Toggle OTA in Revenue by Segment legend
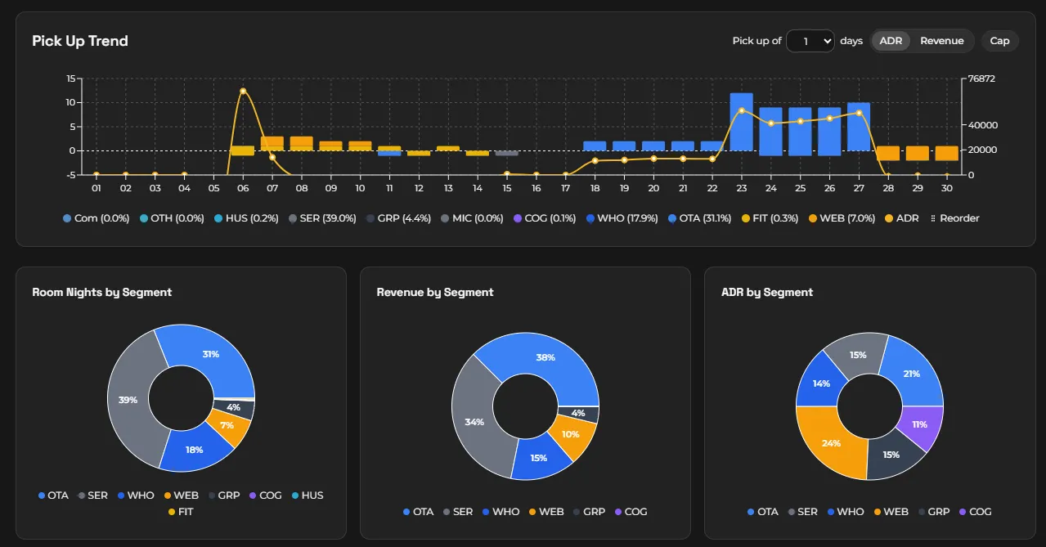This screenshot has height=547, width=1046. [418, 512]
